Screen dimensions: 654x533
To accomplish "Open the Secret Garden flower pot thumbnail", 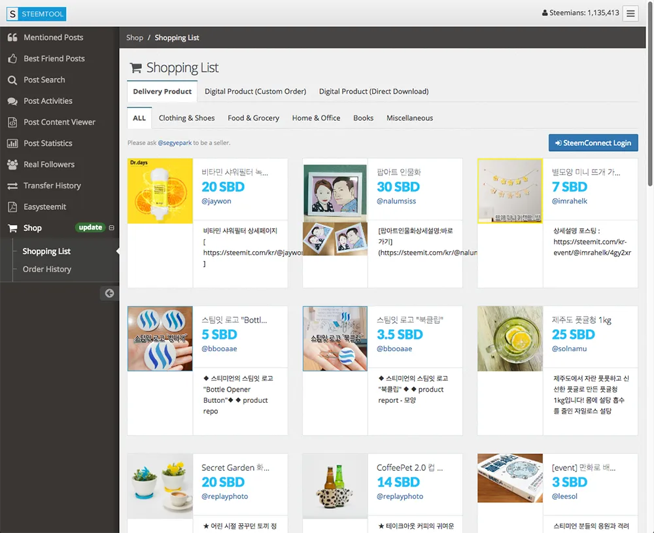I will (160, 487).
